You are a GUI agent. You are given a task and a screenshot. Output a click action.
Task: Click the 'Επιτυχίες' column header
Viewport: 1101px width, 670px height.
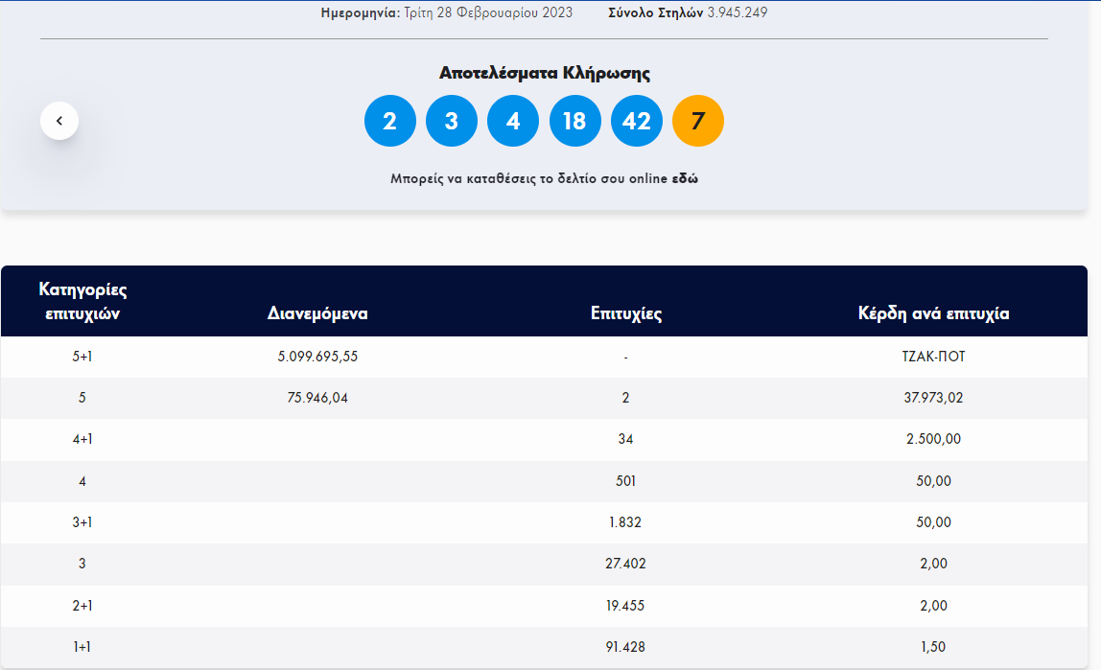625,312
